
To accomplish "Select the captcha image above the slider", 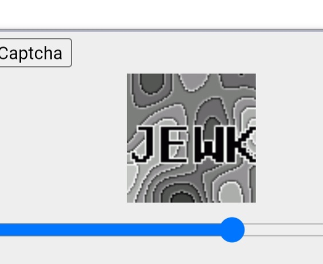I will [192, 138].
